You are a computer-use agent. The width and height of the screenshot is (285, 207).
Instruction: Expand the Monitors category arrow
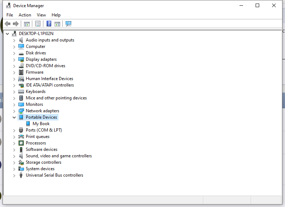pos(14,105)
